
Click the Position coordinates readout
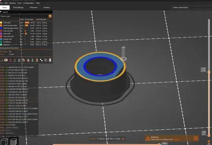pos(109,139)
